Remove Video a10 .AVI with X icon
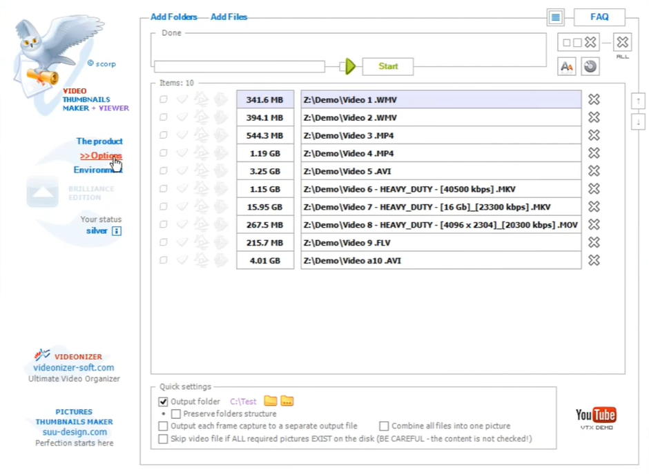Screen dimensions: 649x474 click(x=594, y=260)
